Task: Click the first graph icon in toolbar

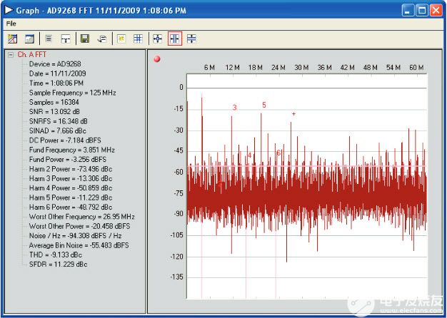Action: pos(13,39)
